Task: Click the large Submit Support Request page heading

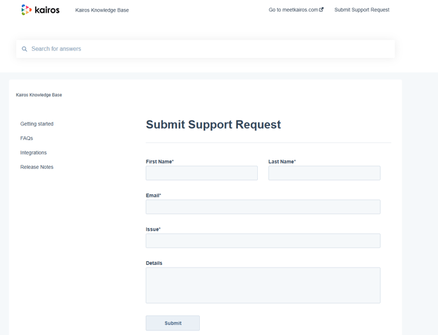Action: point(213,125)
